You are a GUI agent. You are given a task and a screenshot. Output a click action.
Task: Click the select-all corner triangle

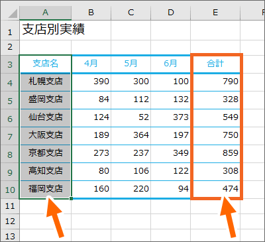(13, 13)
